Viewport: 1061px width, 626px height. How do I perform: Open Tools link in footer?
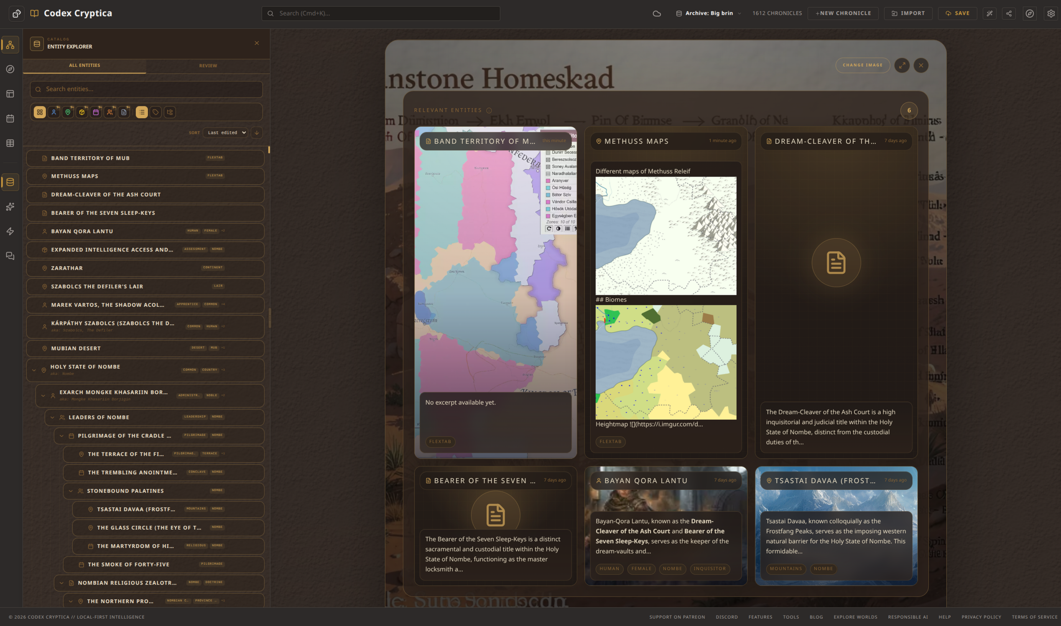click(x=791, y=617)
